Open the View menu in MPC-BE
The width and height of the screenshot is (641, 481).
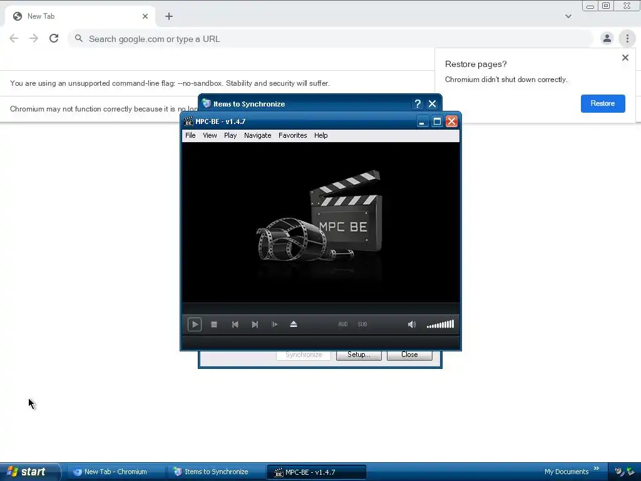click(x=210, y=135)
